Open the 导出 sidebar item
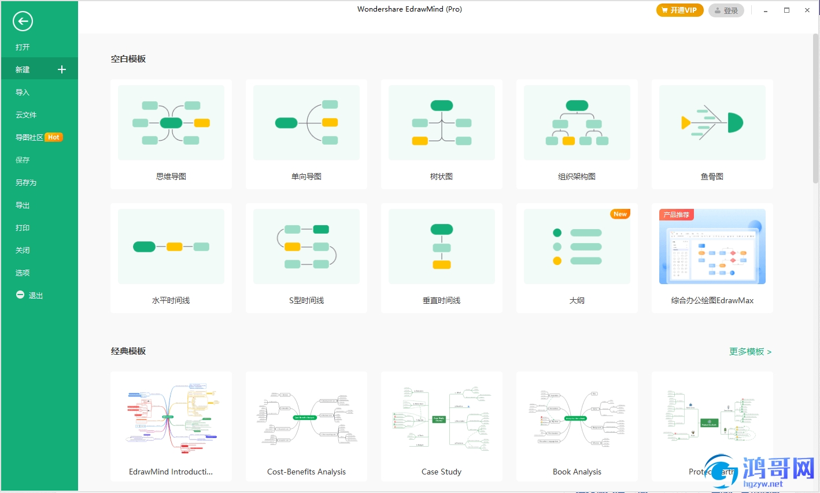 [x=23, y=205]
